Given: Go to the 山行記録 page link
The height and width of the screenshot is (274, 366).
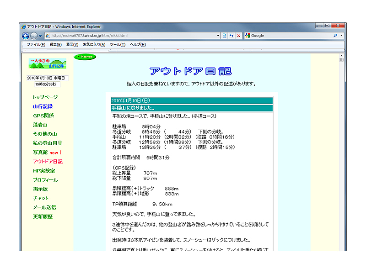Looking at the screenshot, I should point(43,106).
